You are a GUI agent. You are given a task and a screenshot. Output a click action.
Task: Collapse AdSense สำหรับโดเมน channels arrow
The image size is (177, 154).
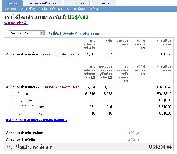click(x=43, y=87)
